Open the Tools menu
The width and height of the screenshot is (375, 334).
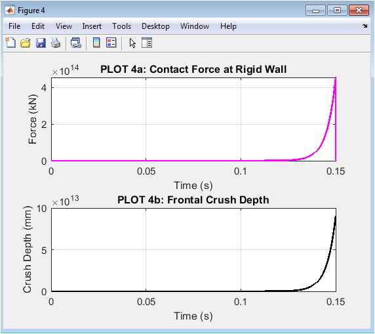[121, 26]
